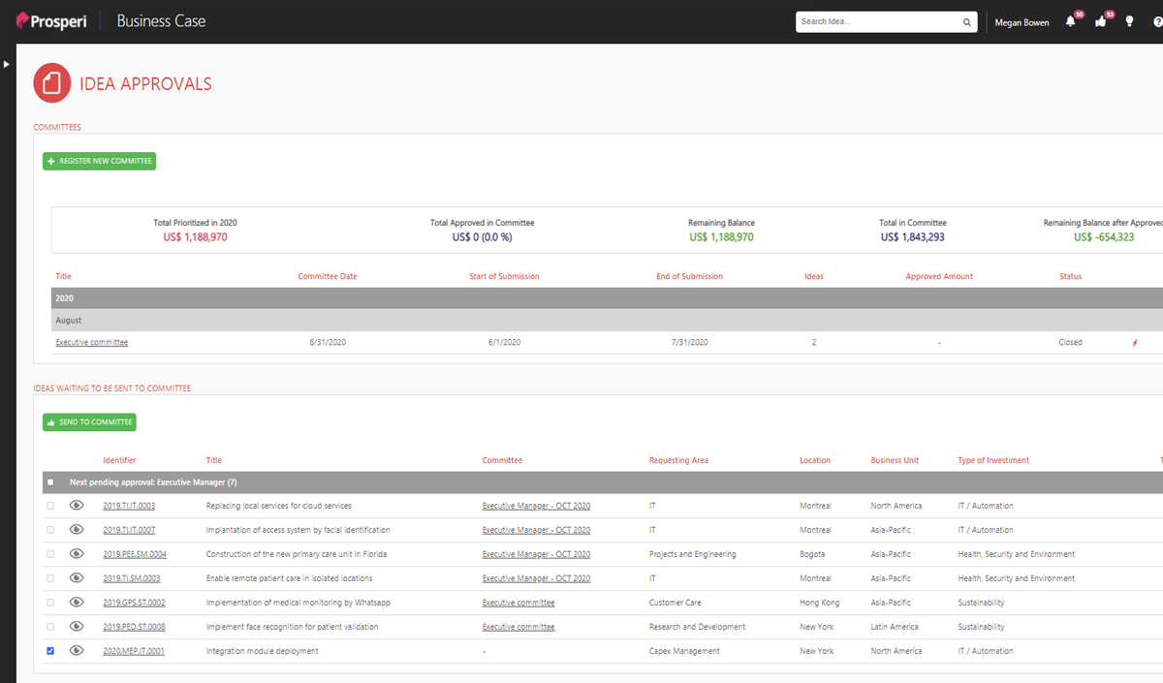Image resolution: width=1163 pixels, height=683 pixels.
Task: Open the notifications bell icon
Action: coord(1071,22)
